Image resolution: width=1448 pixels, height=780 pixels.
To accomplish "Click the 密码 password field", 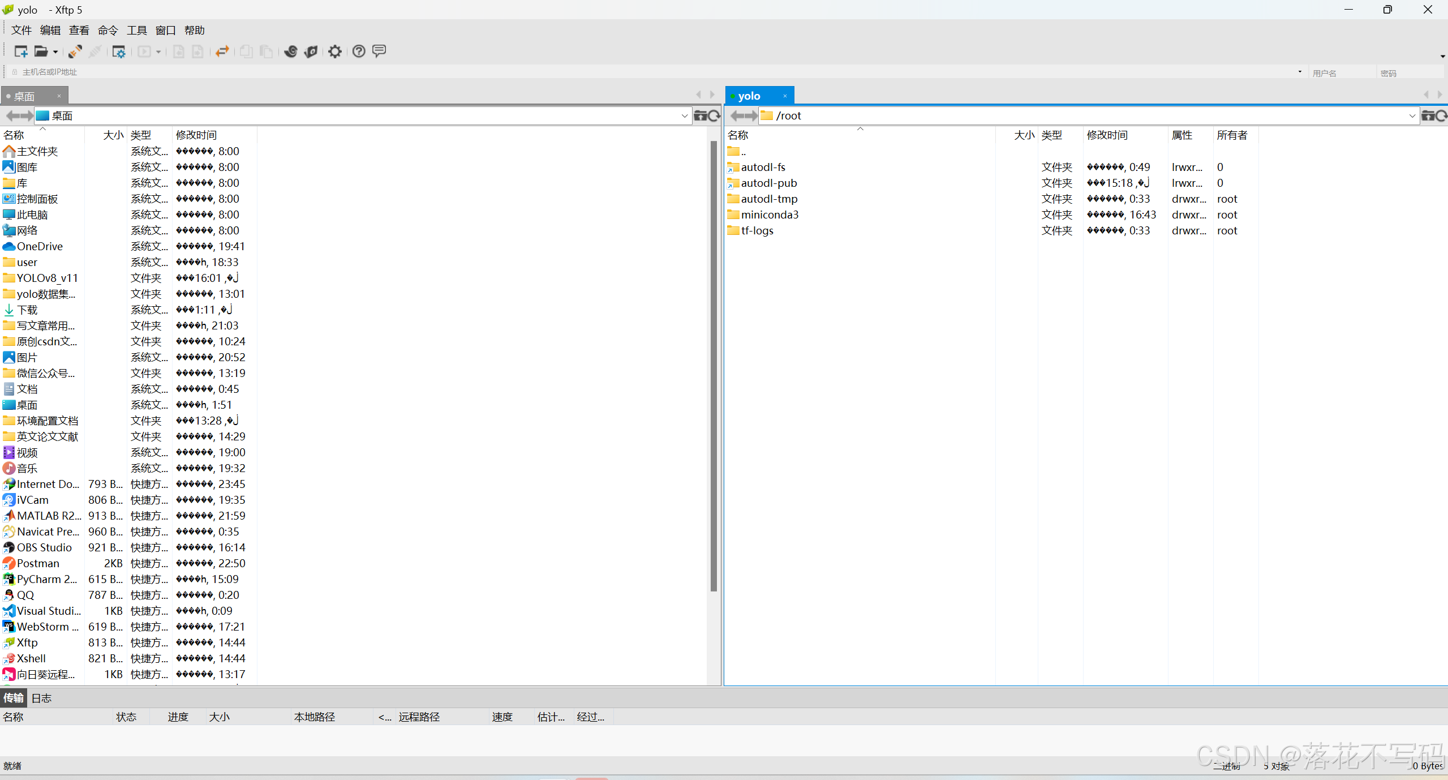I will (1410, 72).
